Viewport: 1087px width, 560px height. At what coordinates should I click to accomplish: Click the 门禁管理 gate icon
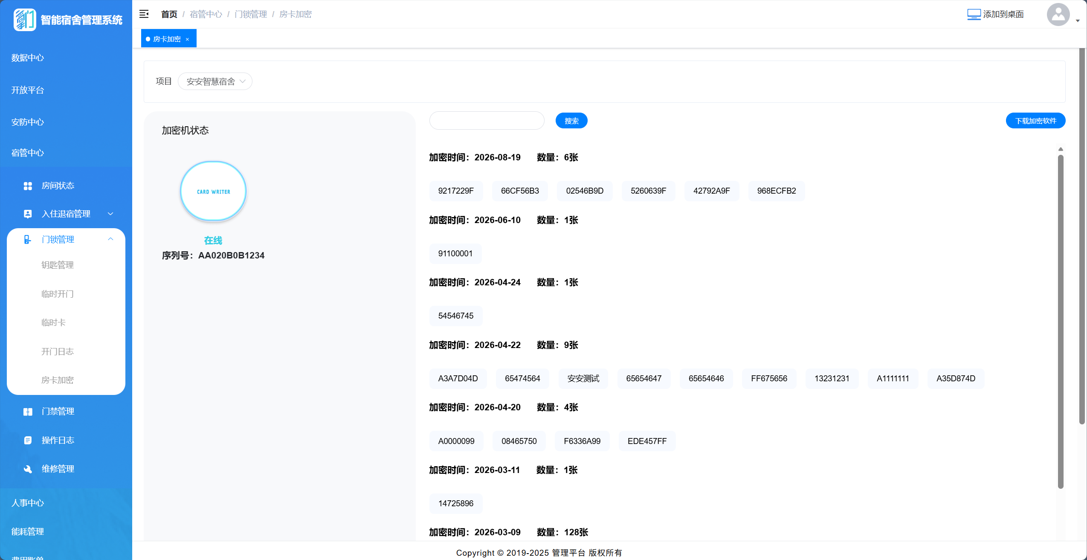(28, 412)
